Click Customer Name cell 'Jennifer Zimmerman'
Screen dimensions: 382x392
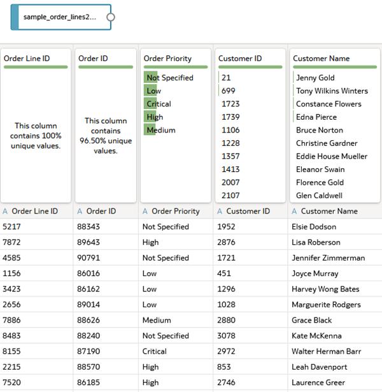(x=335, y=258)
